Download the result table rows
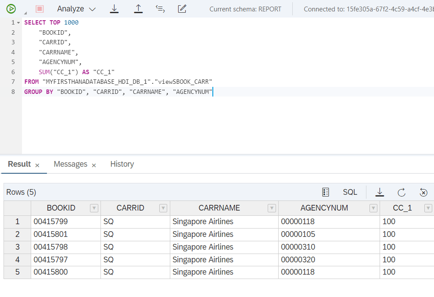Viewport: 434px width, 297px height. pos(380,192)
